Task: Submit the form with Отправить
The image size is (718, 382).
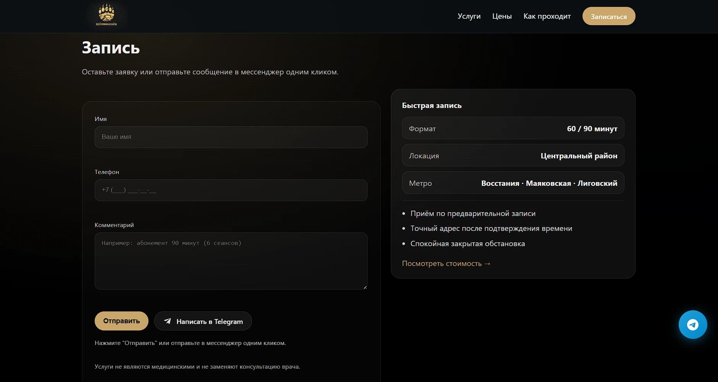Action: click(x=121, y=321)
